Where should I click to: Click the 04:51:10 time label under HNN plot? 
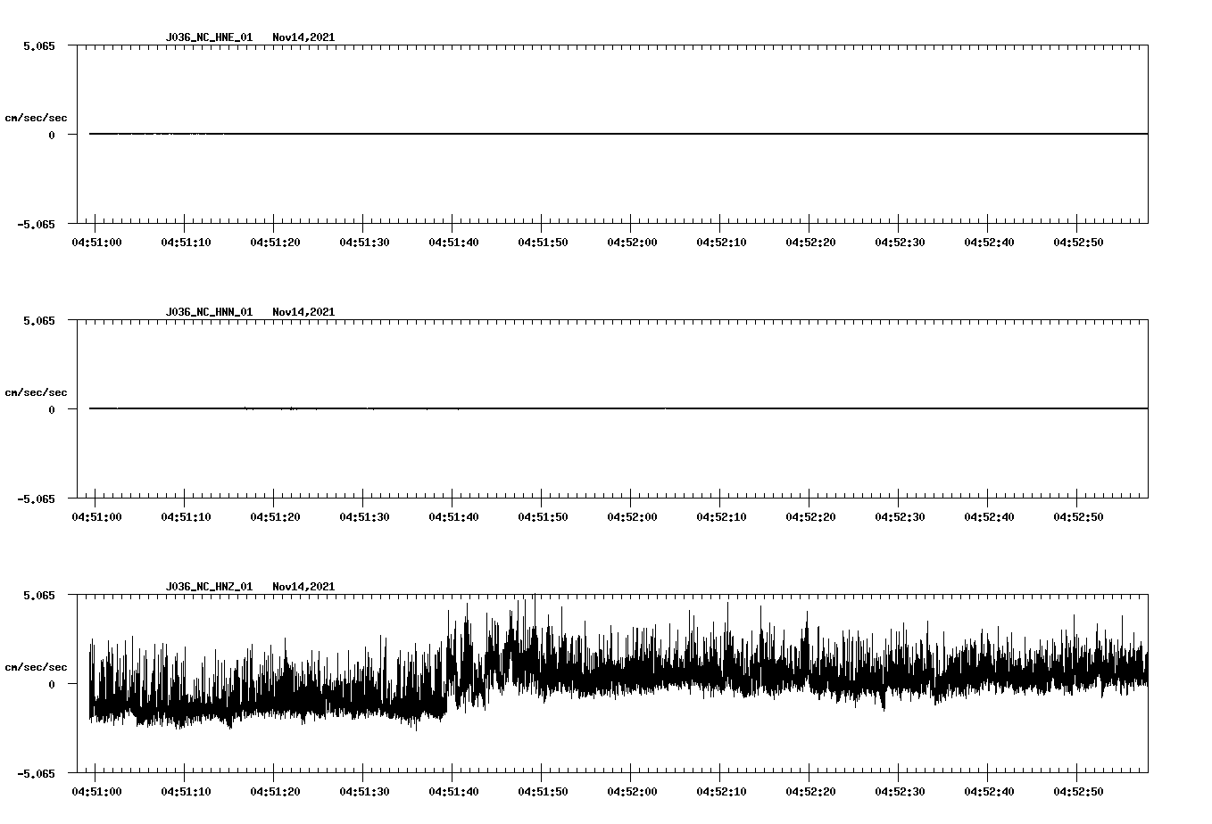[186, 517]
